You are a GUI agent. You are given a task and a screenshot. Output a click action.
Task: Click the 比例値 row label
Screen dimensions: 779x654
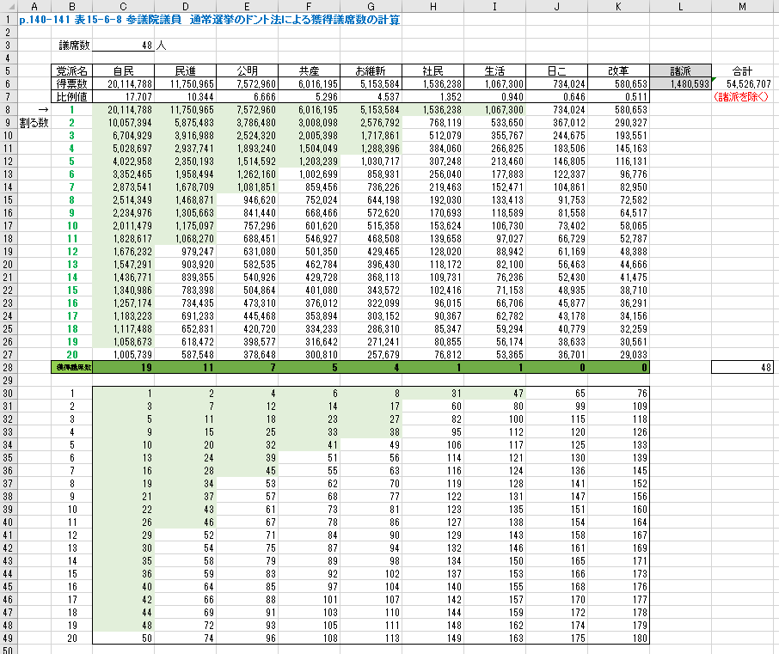[71, 97]
